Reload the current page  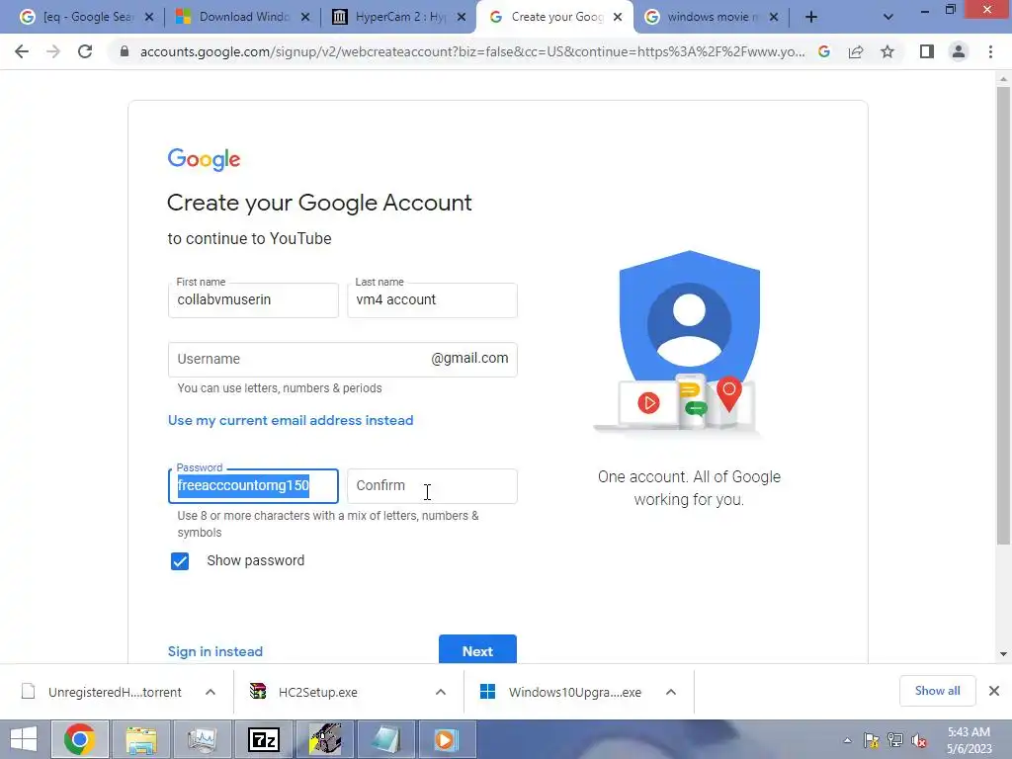pos(85,51)
